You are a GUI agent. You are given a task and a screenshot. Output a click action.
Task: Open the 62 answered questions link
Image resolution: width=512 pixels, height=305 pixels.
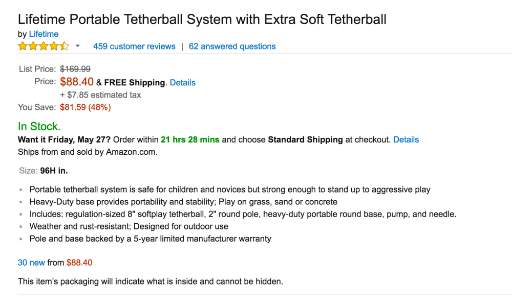(x=232, y=46)
